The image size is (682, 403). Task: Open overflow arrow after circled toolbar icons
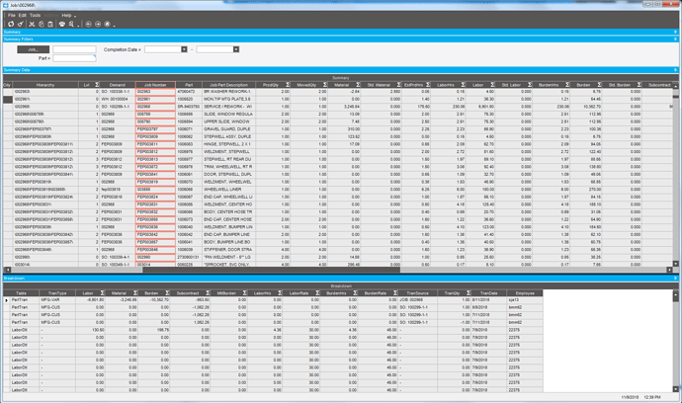[114, 26]
